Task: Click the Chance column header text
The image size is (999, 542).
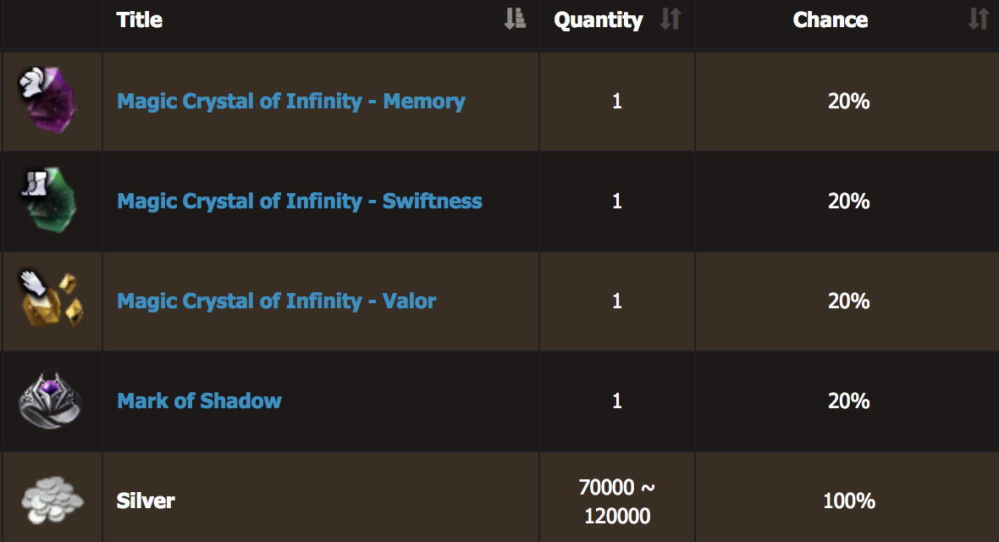Action: coord(831,19)
